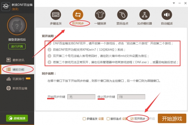Click the 同步说明 heading text

click(x=49, y=74)
